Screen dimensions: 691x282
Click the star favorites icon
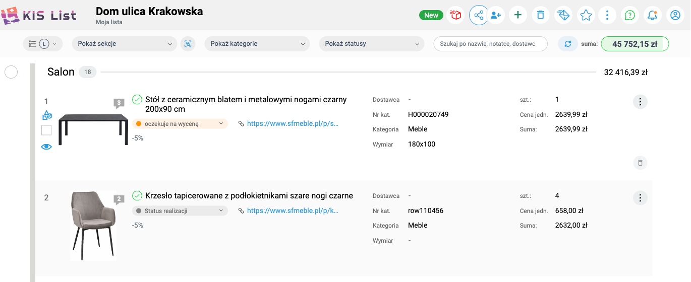[586, 15]
